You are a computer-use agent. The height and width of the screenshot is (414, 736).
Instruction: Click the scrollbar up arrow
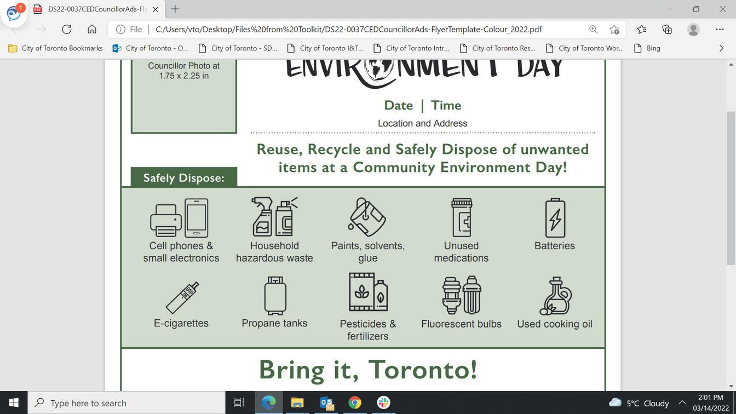tap(731, 64)
